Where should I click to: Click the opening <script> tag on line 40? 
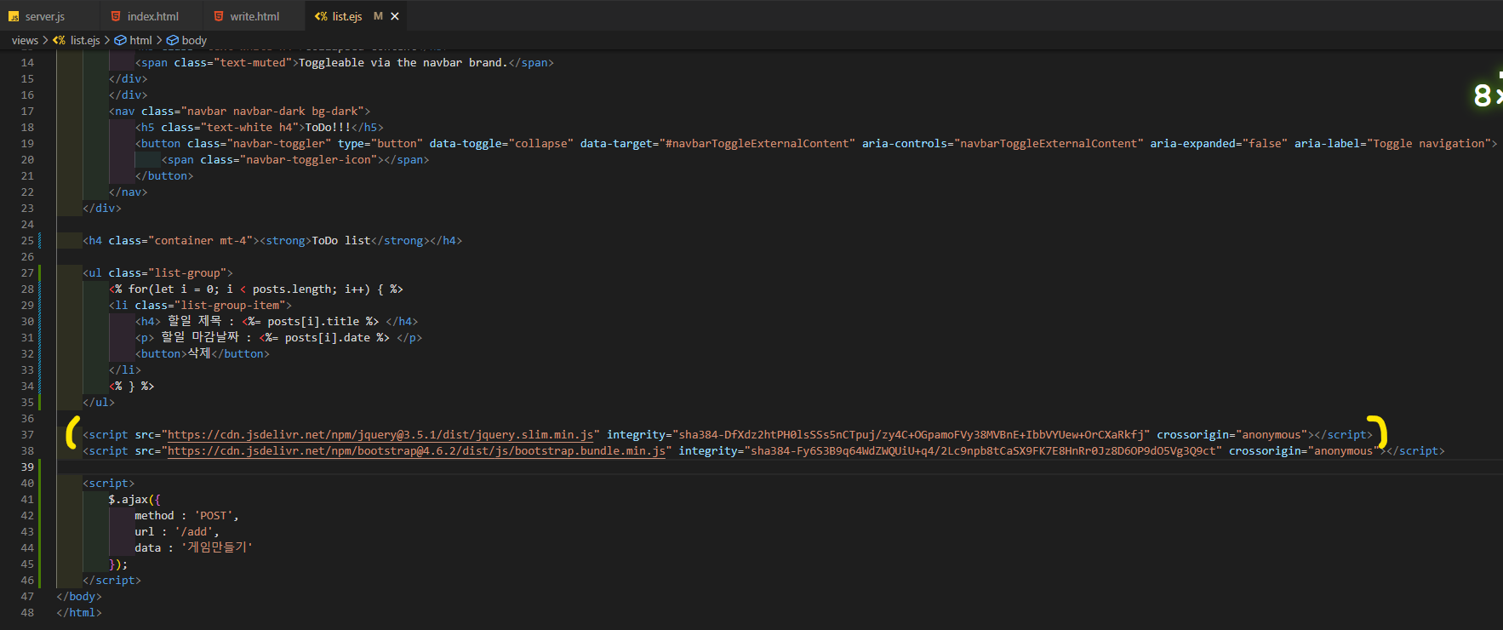coord(108,483)
